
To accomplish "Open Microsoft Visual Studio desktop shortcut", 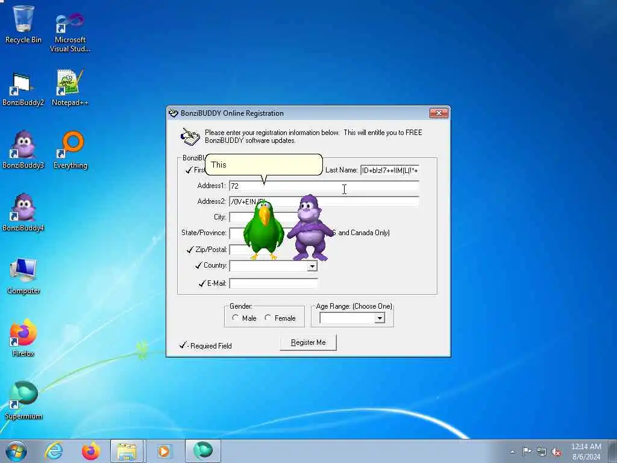I will [x=70, y=33].
